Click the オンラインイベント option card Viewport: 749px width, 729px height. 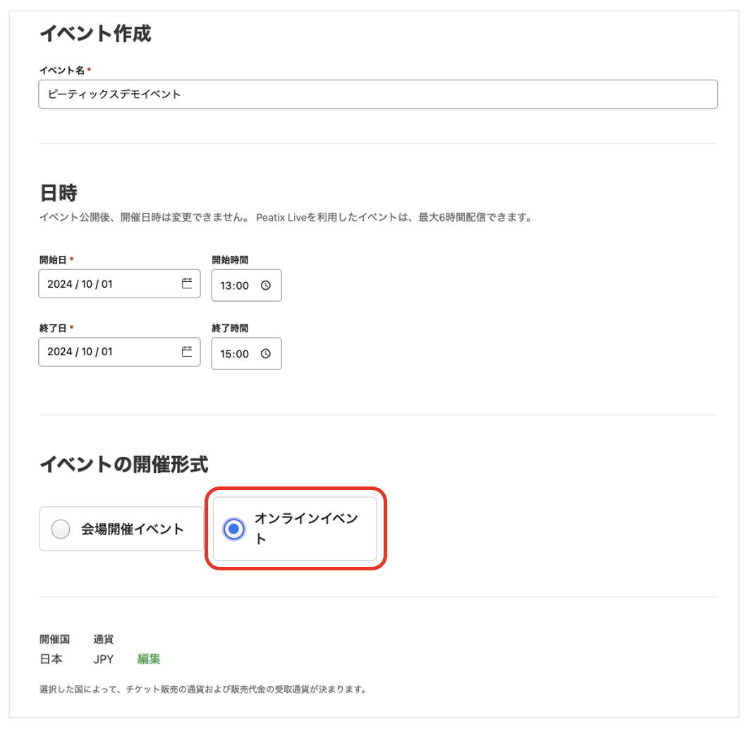[x=296, y=529]
